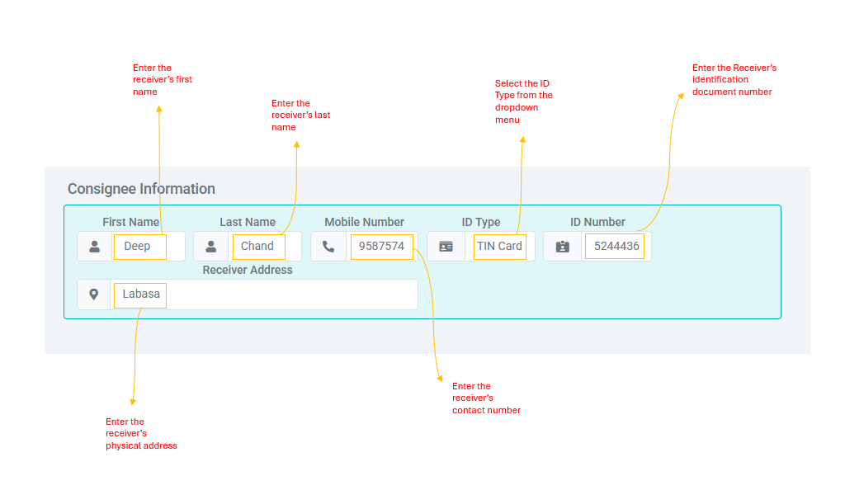This screenshot has width=845, height=490.
Task: Click the ID card icon beside ID Type
Action: [446, 247]
